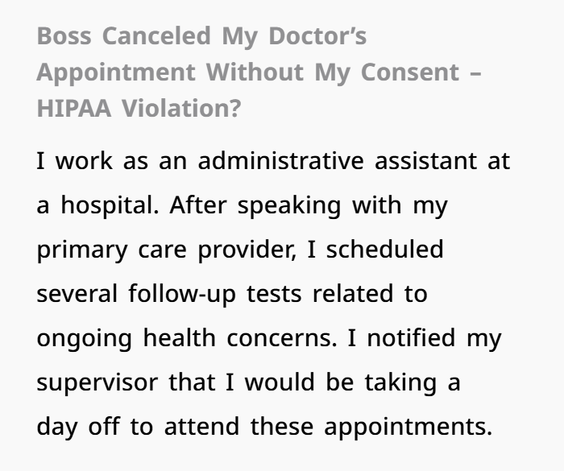Click the word "tests" in the paragraph
The width and height of the screenshot is (564, 471).
[274, 294]
